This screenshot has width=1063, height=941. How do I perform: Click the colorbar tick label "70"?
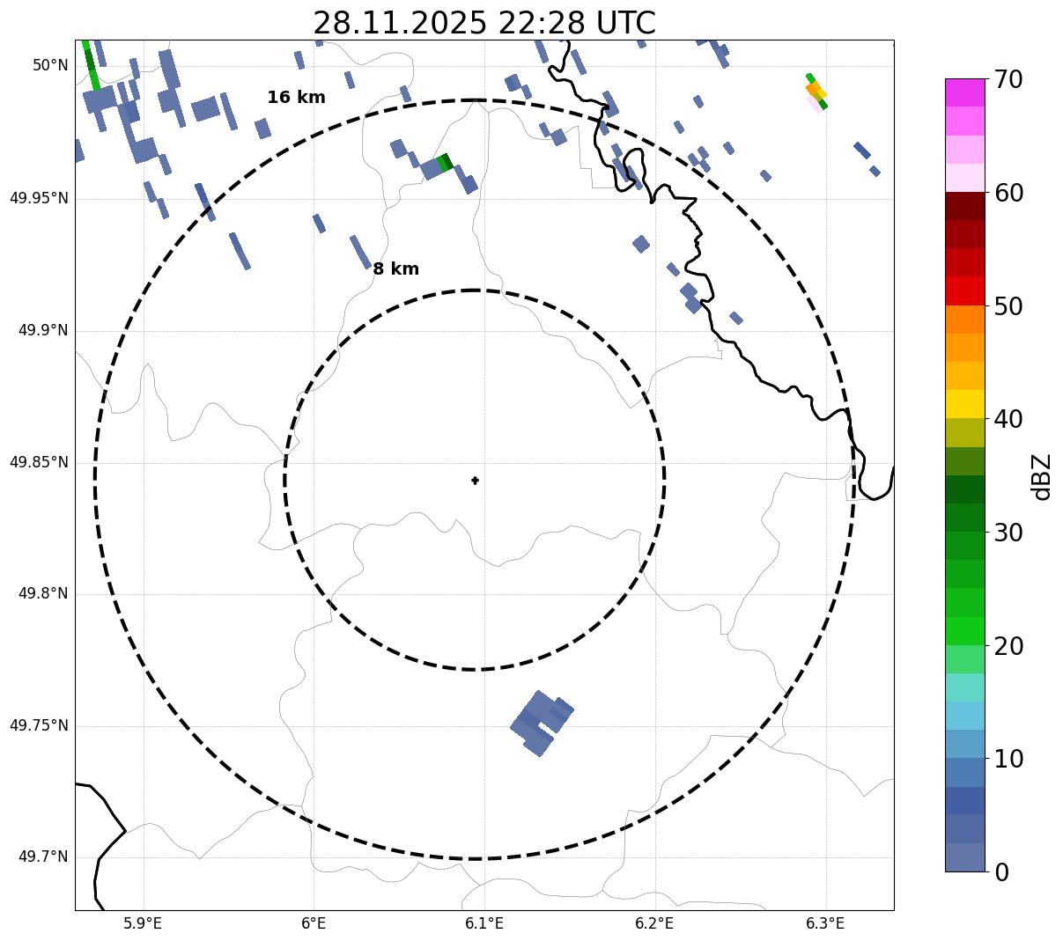(x=1008, y=79)
